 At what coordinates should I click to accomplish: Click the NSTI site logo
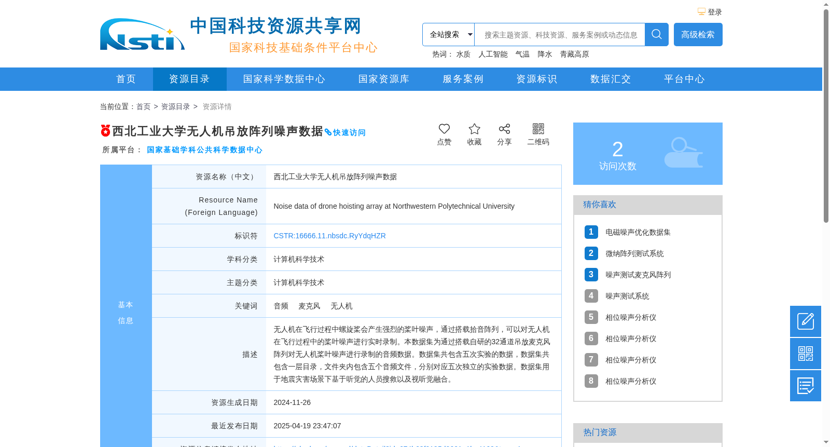pyautogui.click(x=142, y=34)
